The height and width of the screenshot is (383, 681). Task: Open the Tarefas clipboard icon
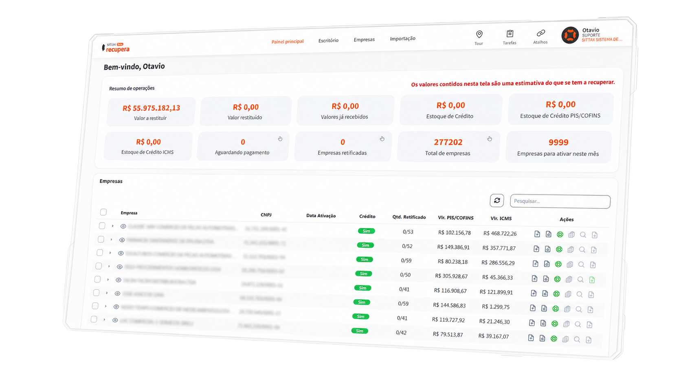point(510,34)
